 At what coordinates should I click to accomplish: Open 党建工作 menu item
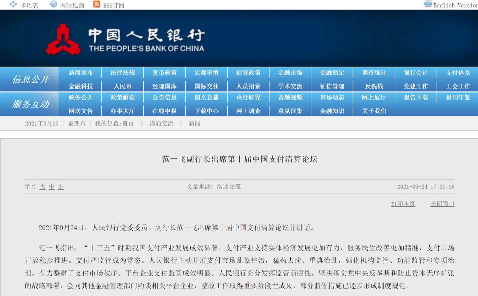[x=416, y=86]
